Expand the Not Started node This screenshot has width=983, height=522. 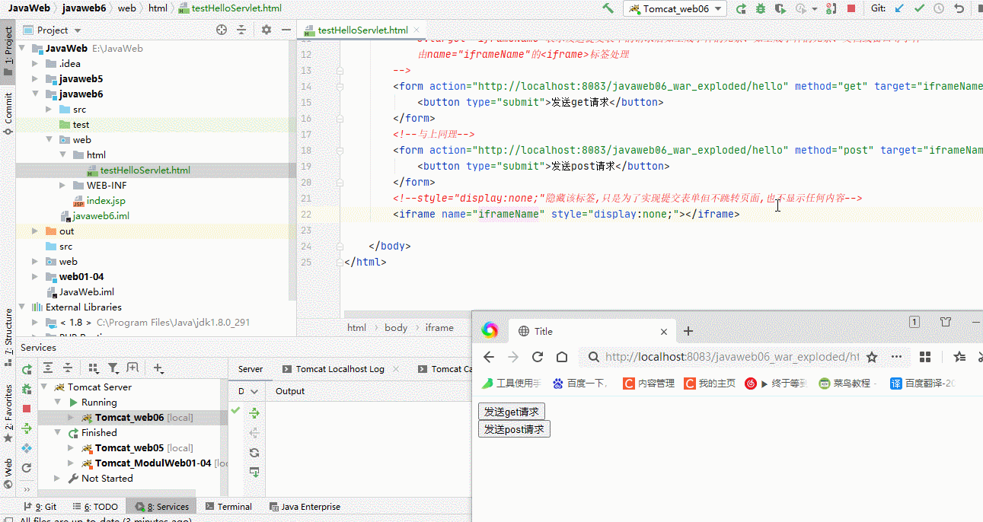58,479
